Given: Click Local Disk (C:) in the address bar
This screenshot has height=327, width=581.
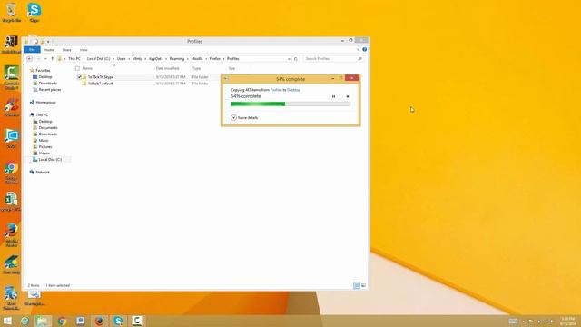Looking at the screenshot, I should click(x=98, y=59).
